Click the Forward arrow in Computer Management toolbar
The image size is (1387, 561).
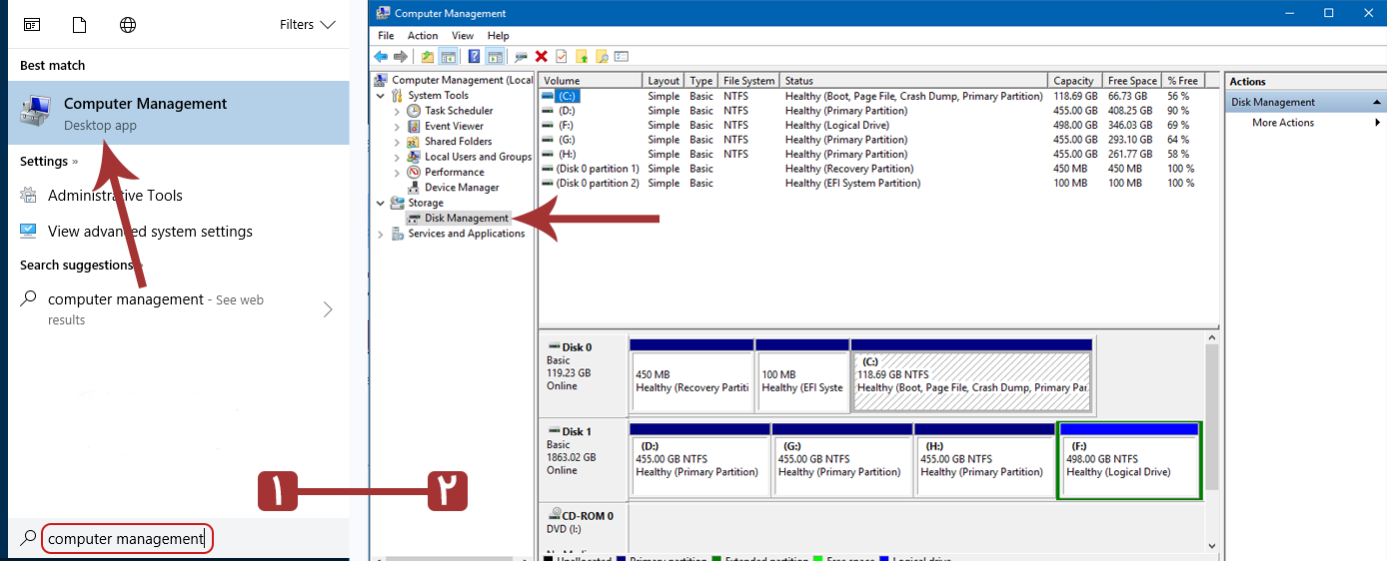[401, 57]
